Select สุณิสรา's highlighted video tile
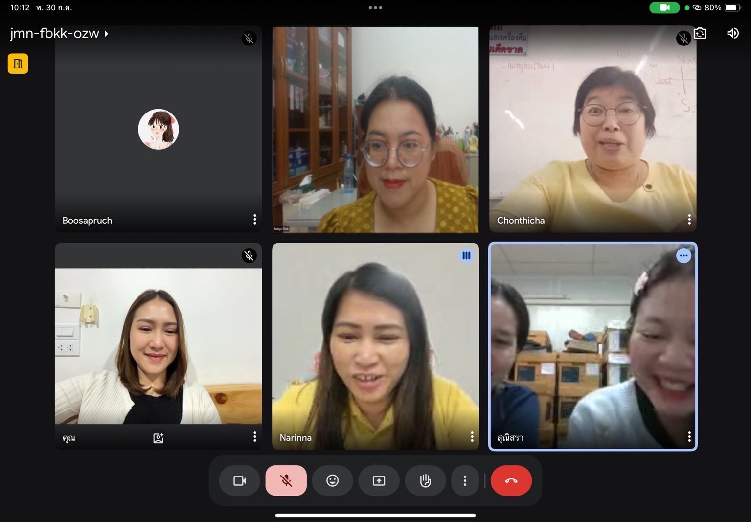This screenshot has height=522, width=751. tap(593, 346)
